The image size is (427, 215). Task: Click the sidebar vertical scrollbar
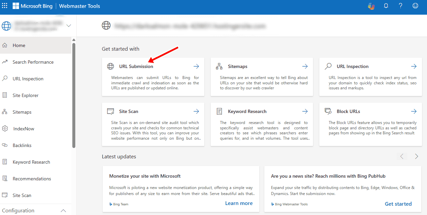pyautogui.click(x=74, y=95)
